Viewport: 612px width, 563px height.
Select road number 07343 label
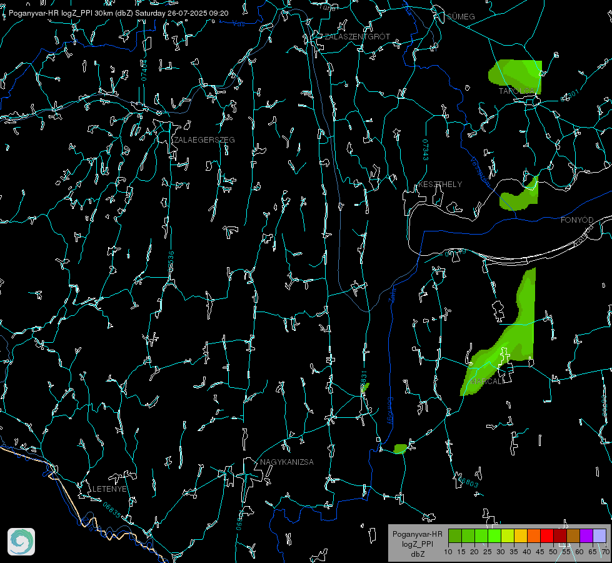pos(426,150)
